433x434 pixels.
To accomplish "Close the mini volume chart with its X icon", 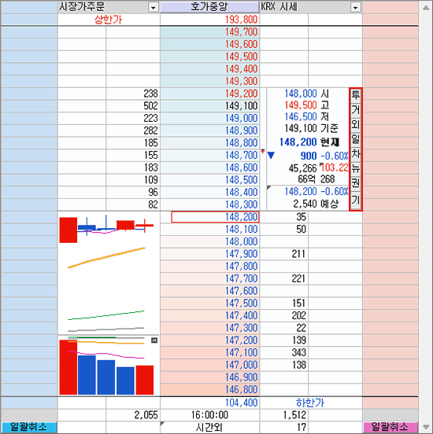I will point(154,340).
